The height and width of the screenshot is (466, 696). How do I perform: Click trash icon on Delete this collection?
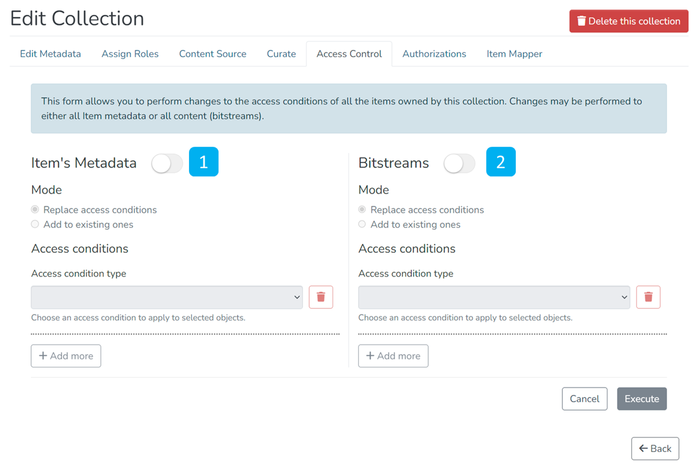581,21
